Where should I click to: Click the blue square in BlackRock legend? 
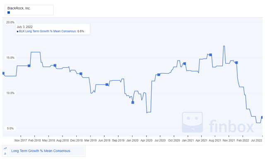pos(9,12)
